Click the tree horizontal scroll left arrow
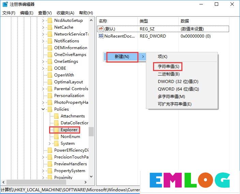This screenshot has height=194, width=240. 3,182
